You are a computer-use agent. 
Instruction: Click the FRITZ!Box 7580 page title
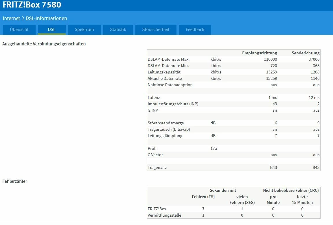pyautogui.click(x=32, y=5)
